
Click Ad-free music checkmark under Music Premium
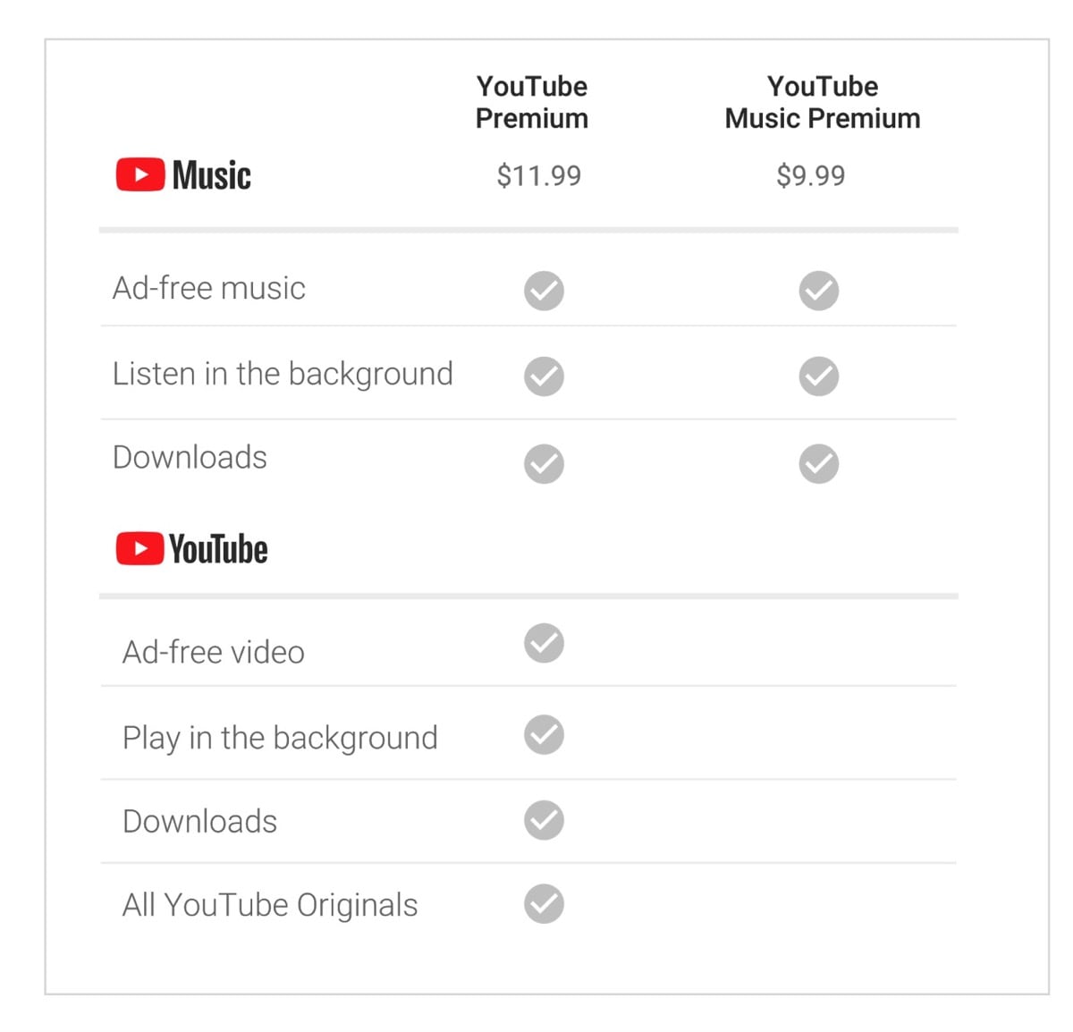coord(818,291)
